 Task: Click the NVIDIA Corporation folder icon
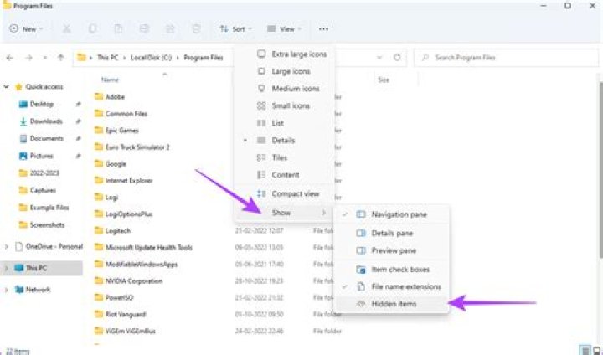tap(99, 280)
